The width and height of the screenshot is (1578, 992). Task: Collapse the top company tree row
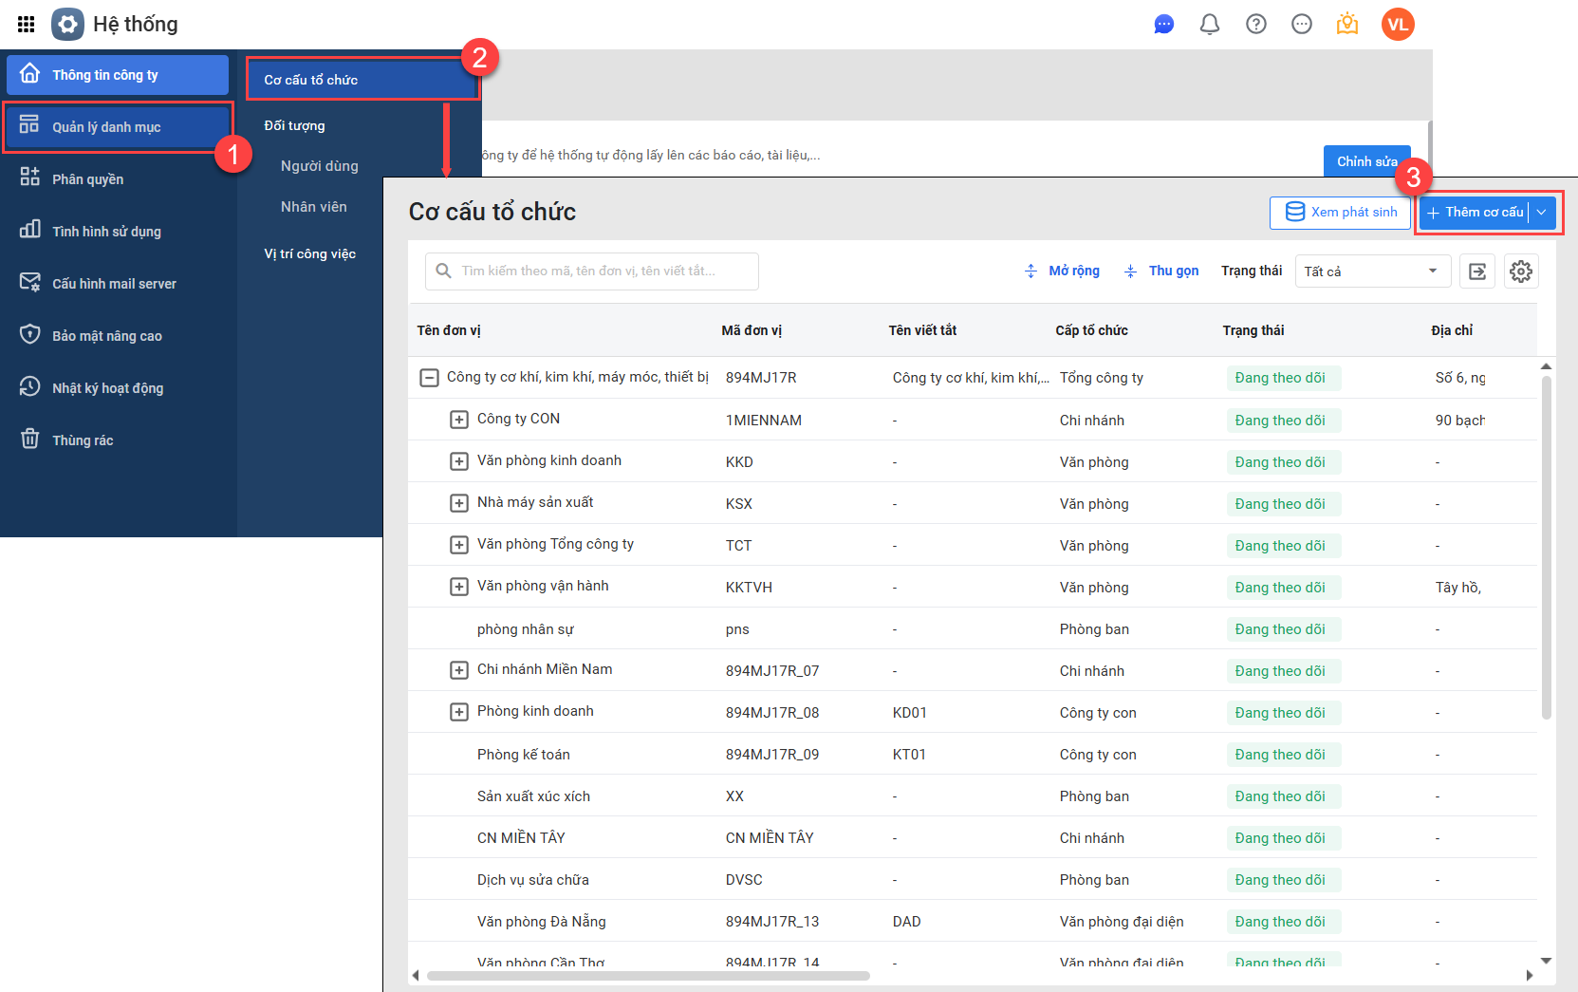(429, 378)
